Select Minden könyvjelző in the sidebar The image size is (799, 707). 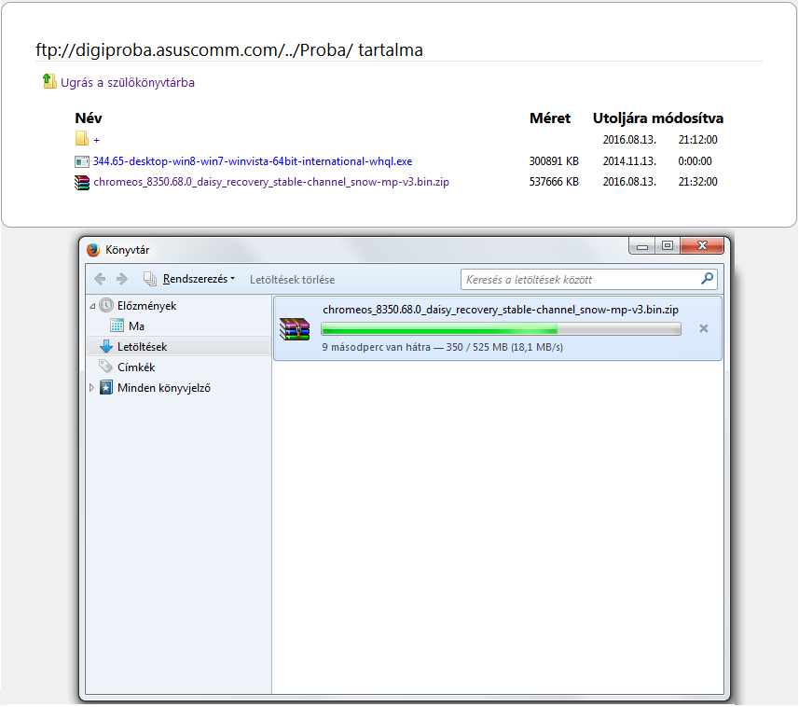coord(163,388)
